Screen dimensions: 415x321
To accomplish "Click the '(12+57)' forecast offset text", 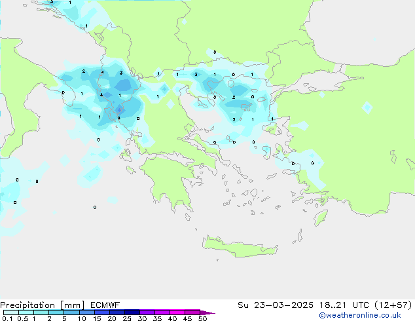I will (x=393, y=305).
